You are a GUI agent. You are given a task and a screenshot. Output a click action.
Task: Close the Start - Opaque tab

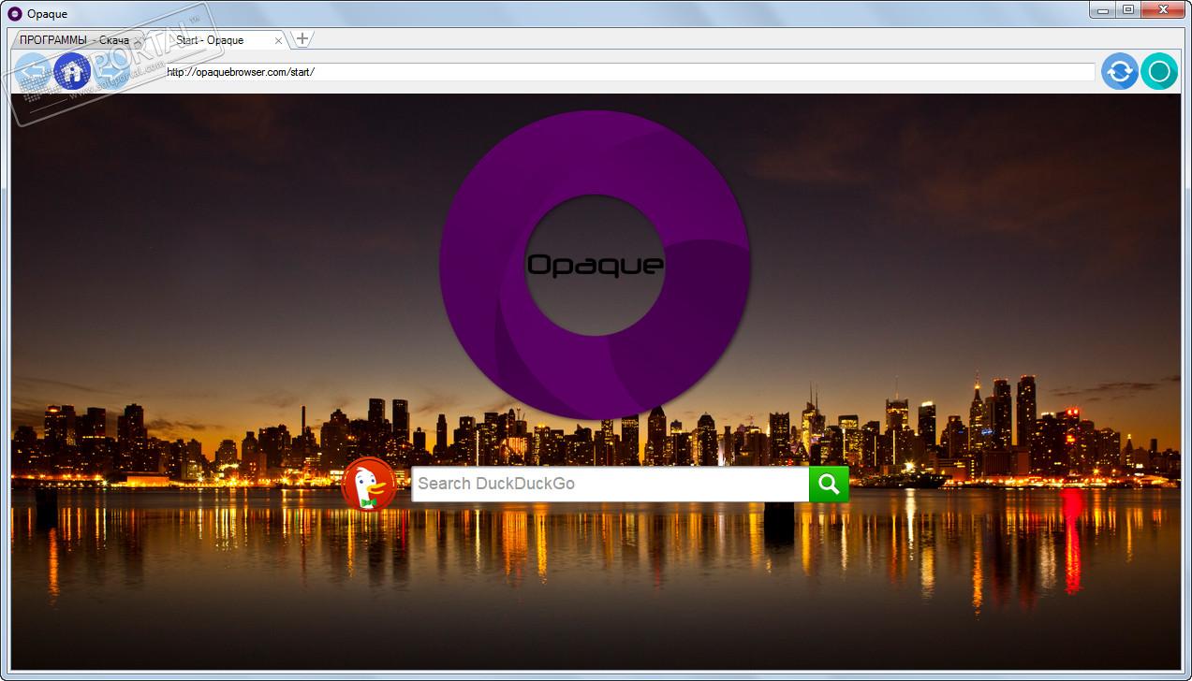[278, 40]
